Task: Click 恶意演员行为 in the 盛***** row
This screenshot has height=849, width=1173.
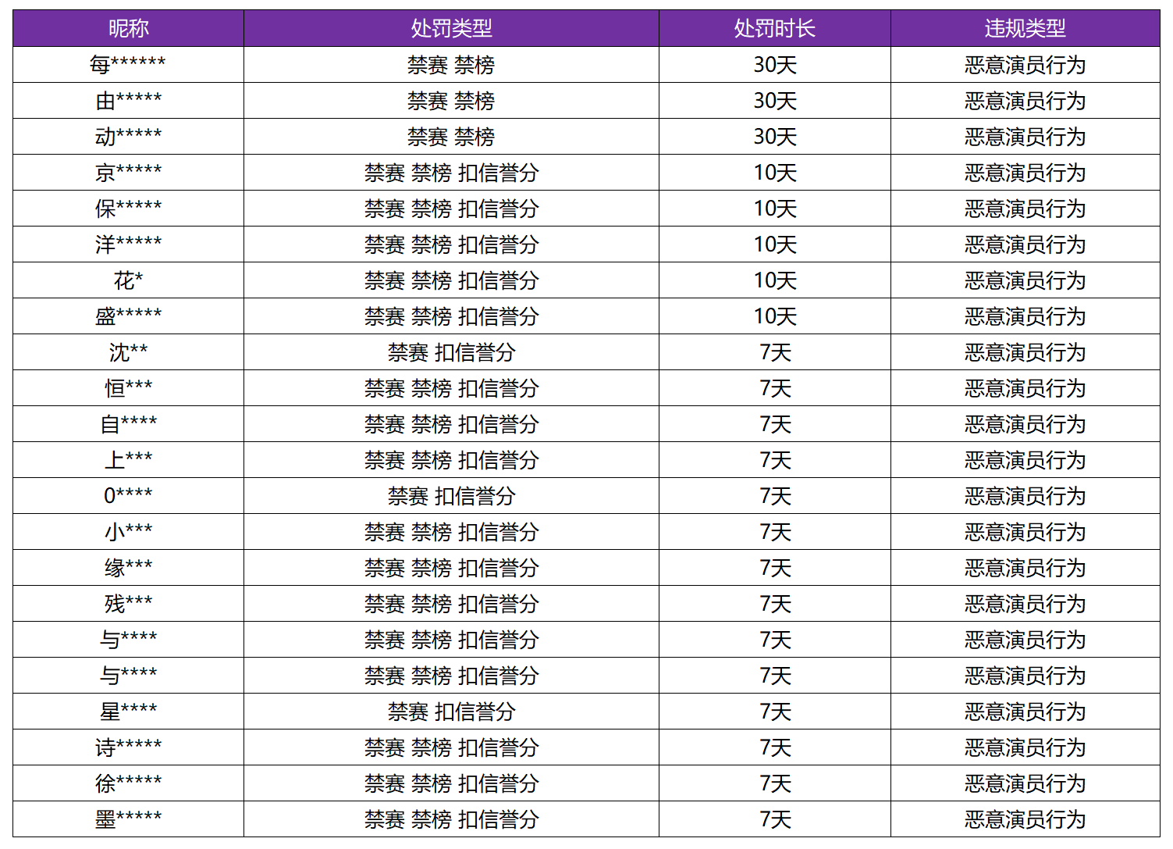Action: click(x=1025, y=316)
